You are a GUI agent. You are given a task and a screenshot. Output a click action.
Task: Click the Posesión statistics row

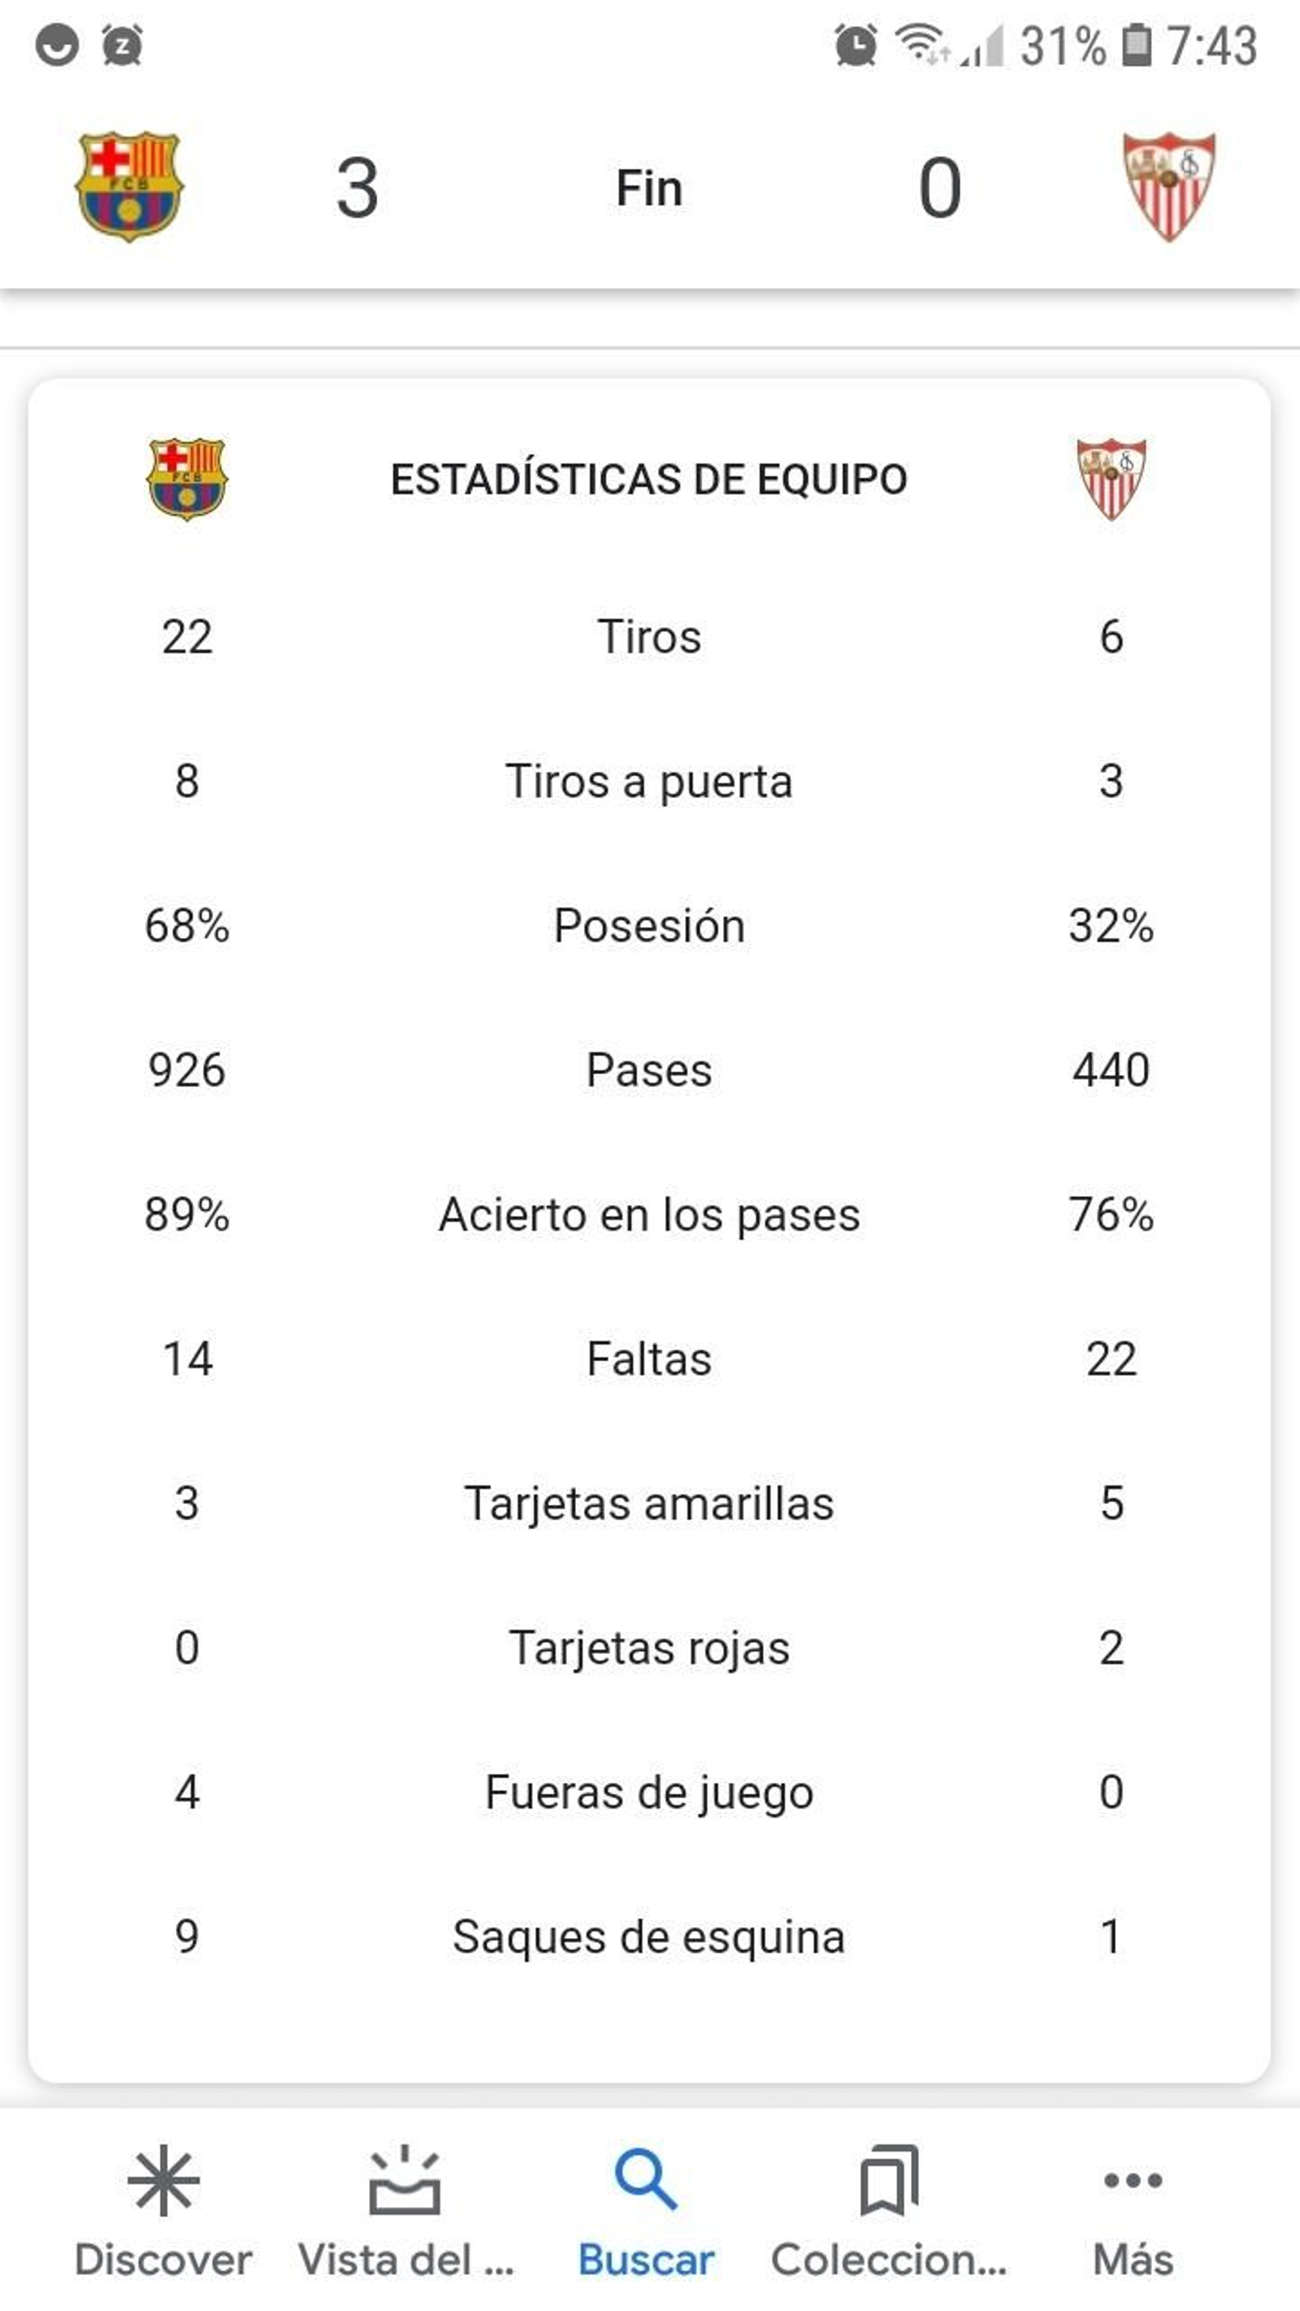[648, 926]
